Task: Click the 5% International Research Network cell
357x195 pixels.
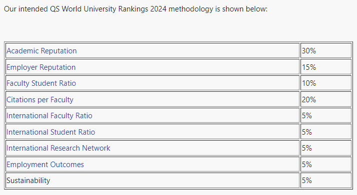Action: 326,148
